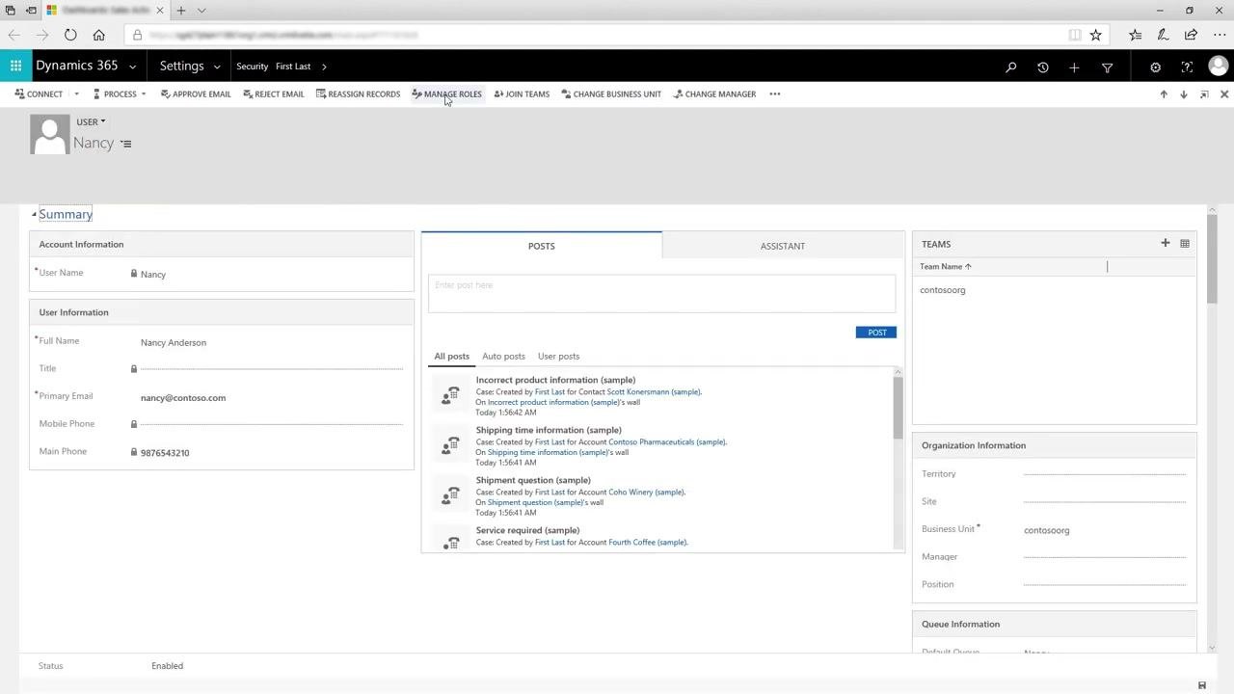Viewport: 1234px width, 694px height.
Task: Click Approve Email command
Action: click(196, 94)
